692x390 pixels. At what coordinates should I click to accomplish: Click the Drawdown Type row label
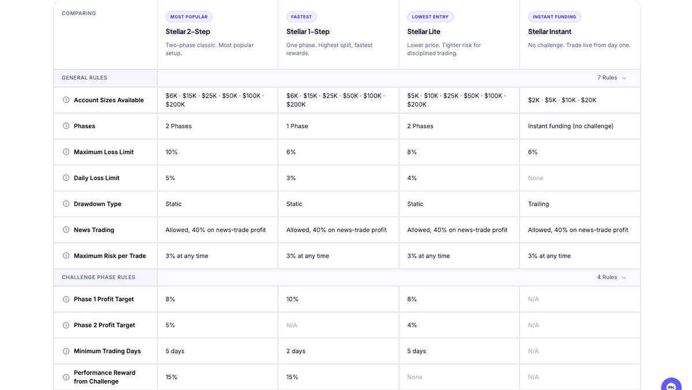tap(97, 204)
